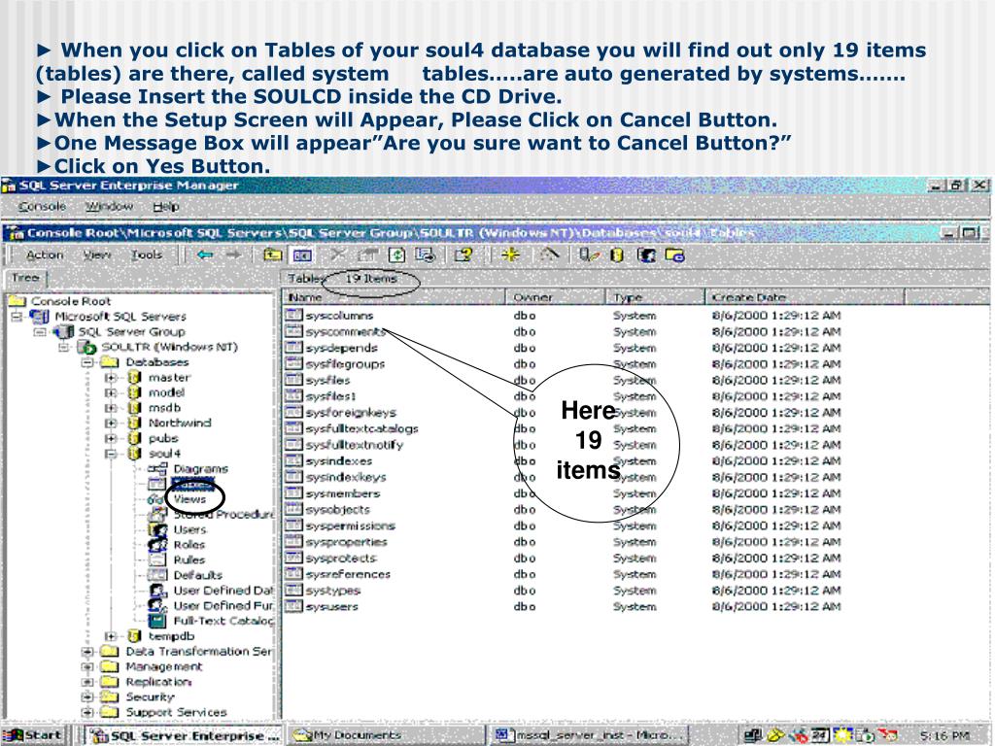Click the sysusers table icon
This screenshot has height=746, width=995.
[293, 606]
